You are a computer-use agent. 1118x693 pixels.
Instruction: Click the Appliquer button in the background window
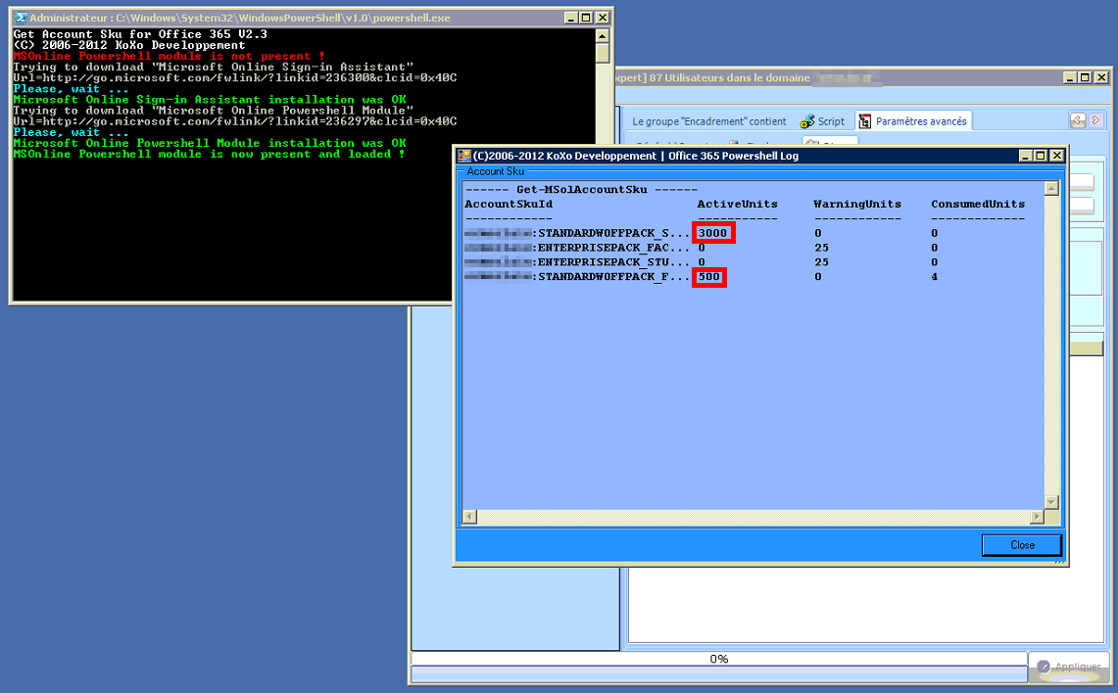tap(1070, 667)
